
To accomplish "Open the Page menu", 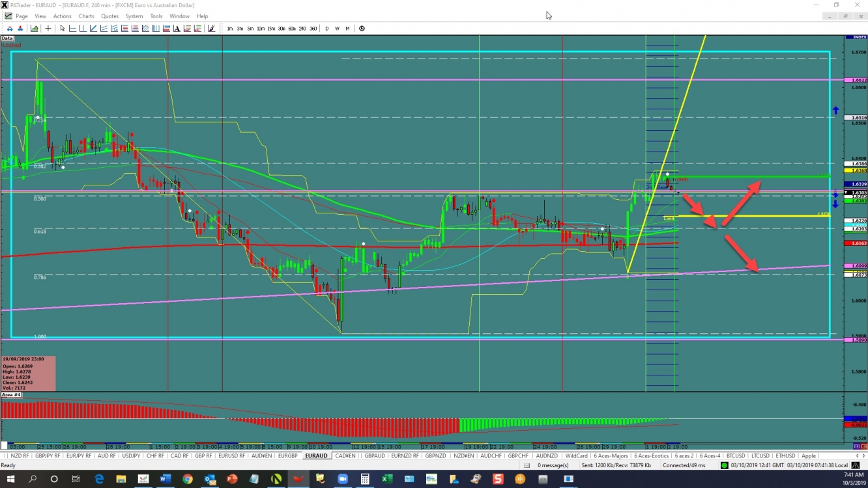I will tap(22, 16).
